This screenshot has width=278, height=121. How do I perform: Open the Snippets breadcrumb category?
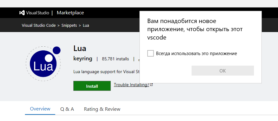(x=69, y=26)
